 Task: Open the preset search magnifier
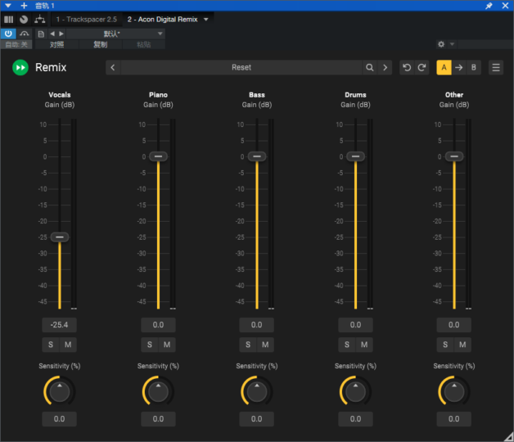coord(370,68)
